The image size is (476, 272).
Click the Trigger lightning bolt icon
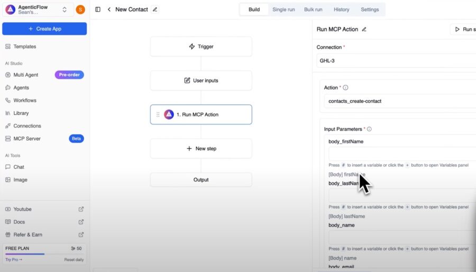click(192, 47)
